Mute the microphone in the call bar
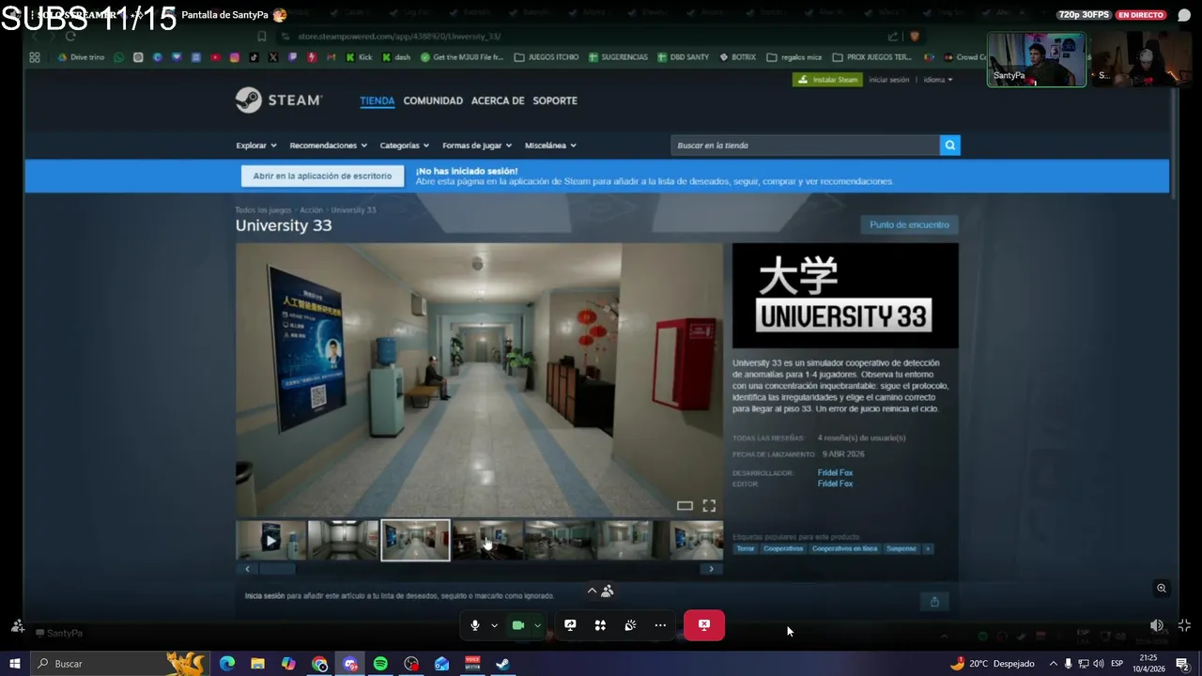Viewport: 1202px width, 676px height. pos(475,625)
